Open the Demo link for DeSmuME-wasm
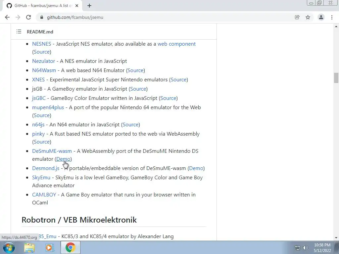This screenshot has height=254, width=339. [x=63, y=159]
